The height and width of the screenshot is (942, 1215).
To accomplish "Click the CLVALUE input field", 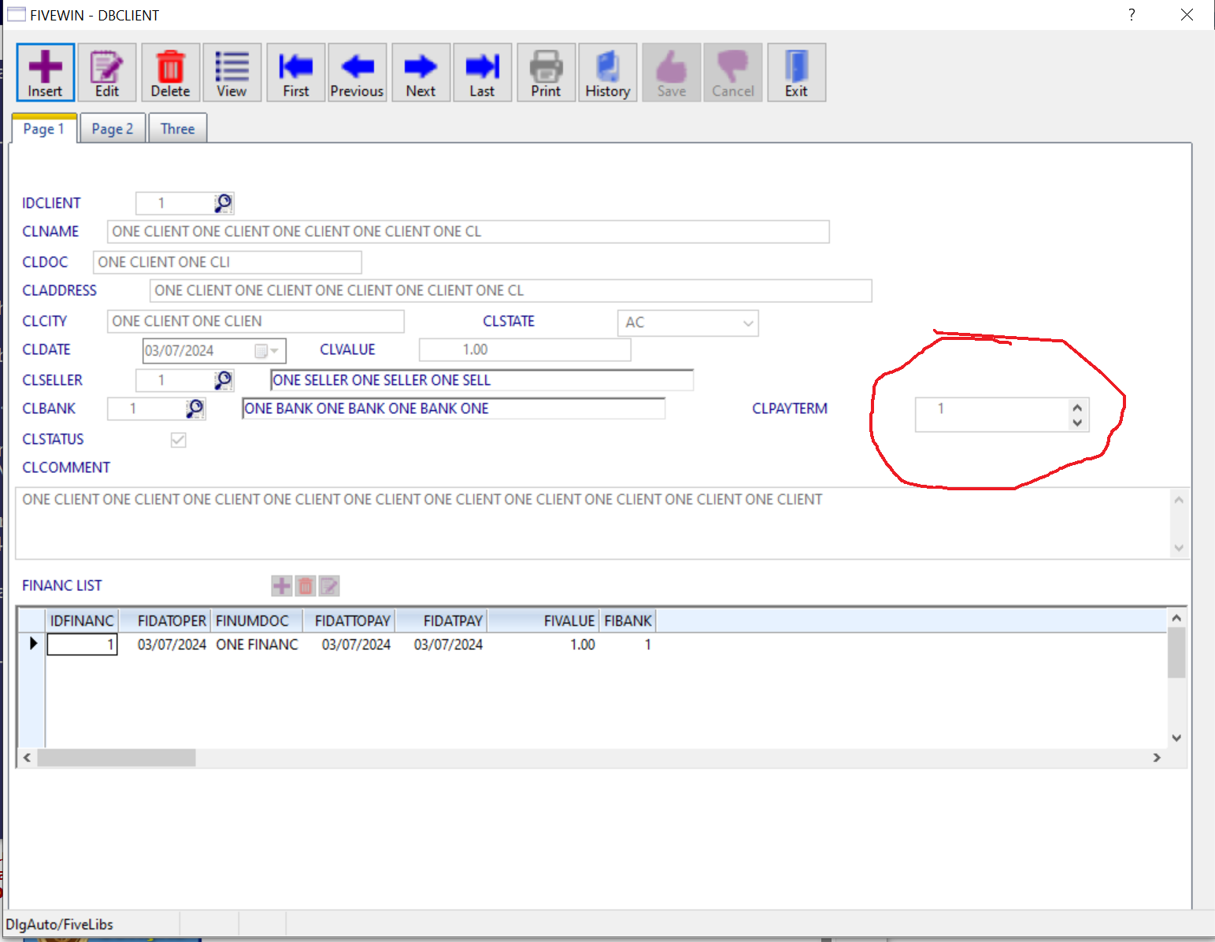I will [x=524, y=350].
